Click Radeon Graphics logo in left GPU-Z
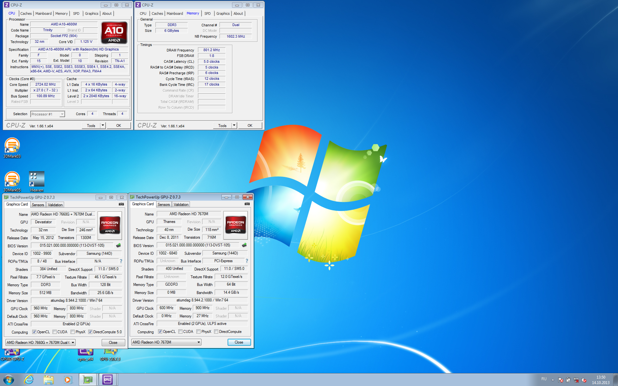Image resolution: width=618 pixels, height=386 pixels. (x=110, y=226)
